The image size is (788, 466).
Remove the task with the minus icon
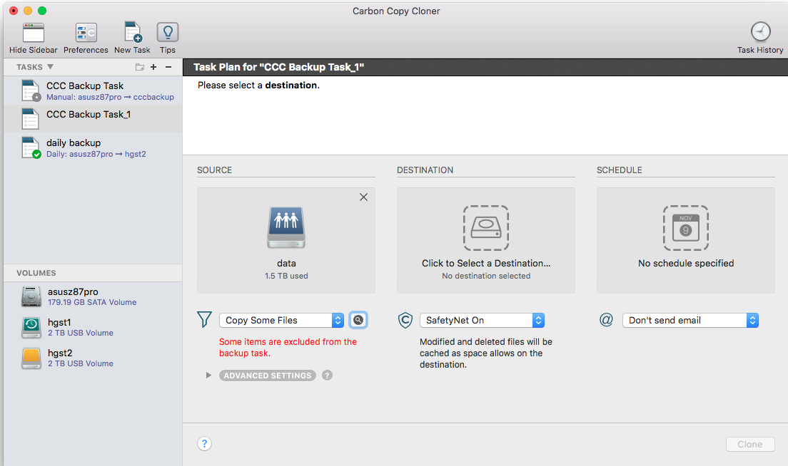pos(168,67)
